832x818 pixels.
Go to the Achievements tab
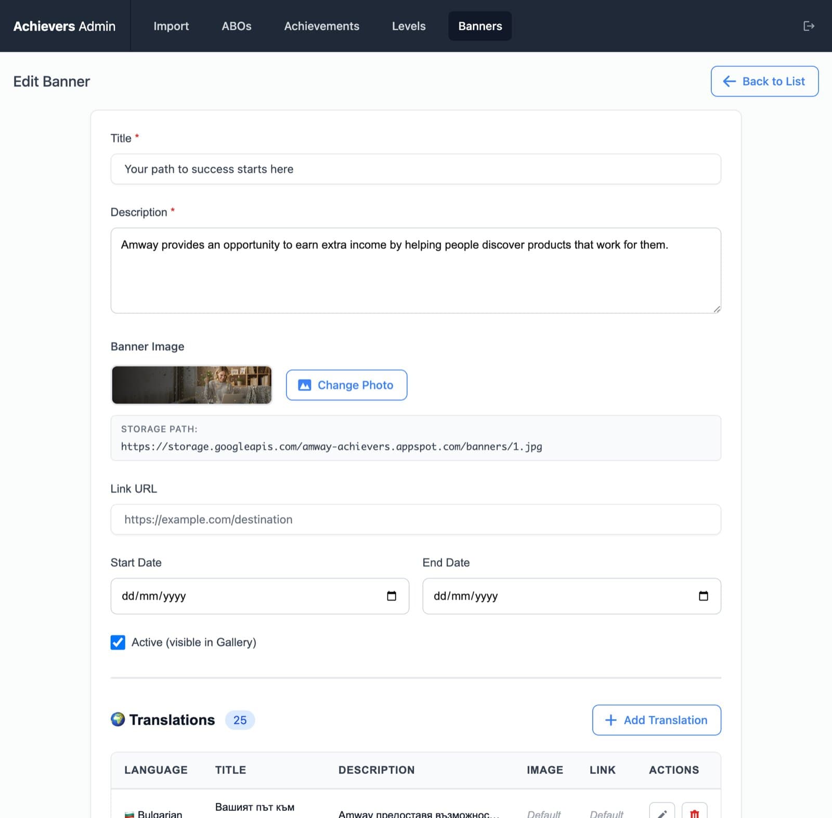[x=321, y=26]
